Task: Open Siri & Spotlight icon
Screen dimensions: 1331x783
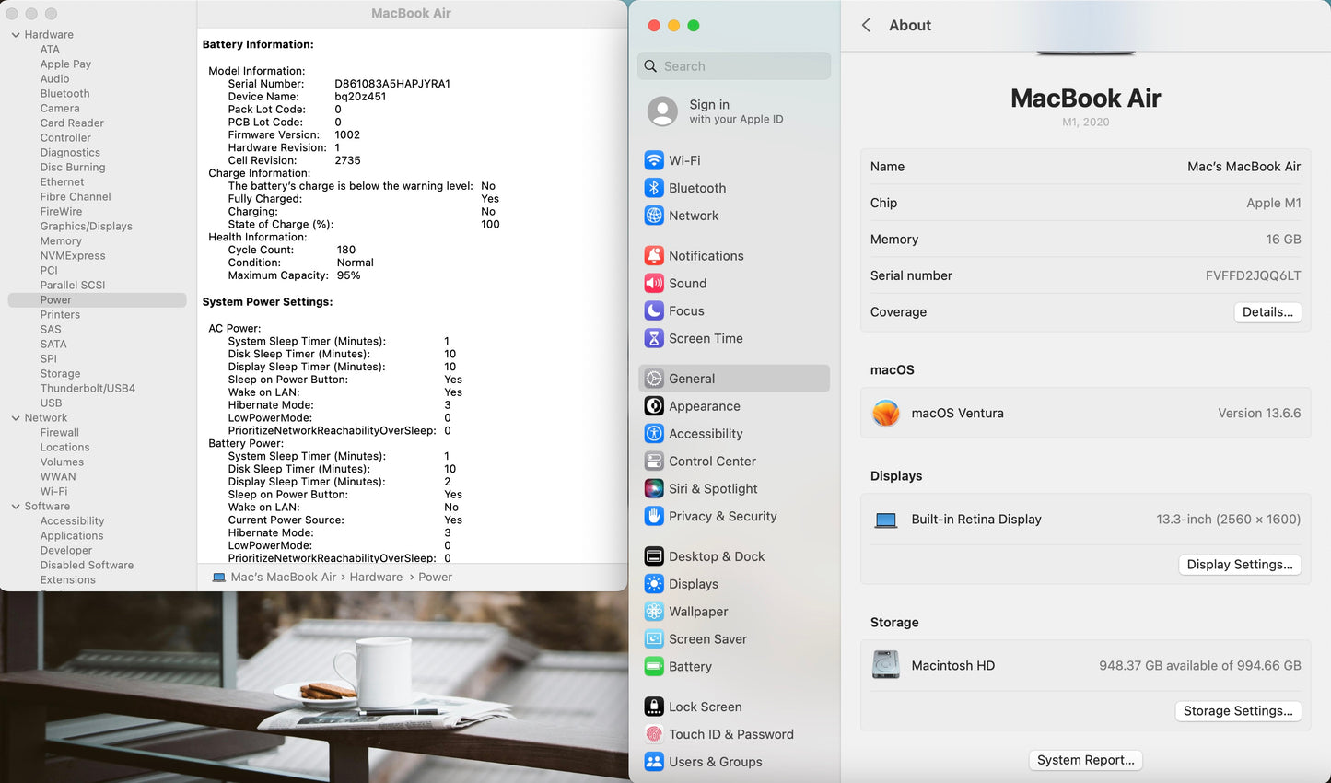Action: click(654, 489)
